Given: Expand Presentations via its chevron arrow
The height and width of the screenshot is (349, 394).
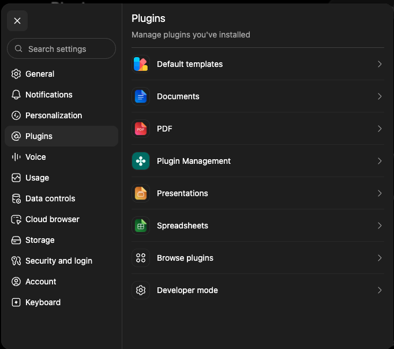Looking at the screenshot, I should (x=380, y=193).
